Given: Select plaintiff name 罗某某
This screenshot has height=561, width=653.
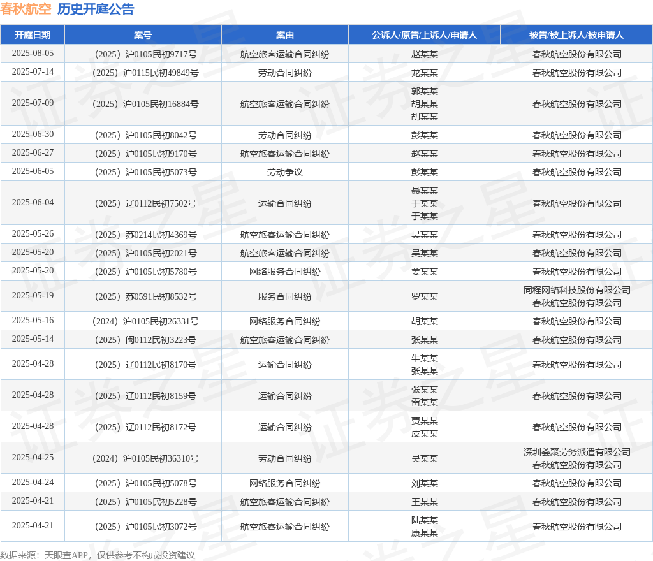Looking at the screenshot, I should (424, 296).
